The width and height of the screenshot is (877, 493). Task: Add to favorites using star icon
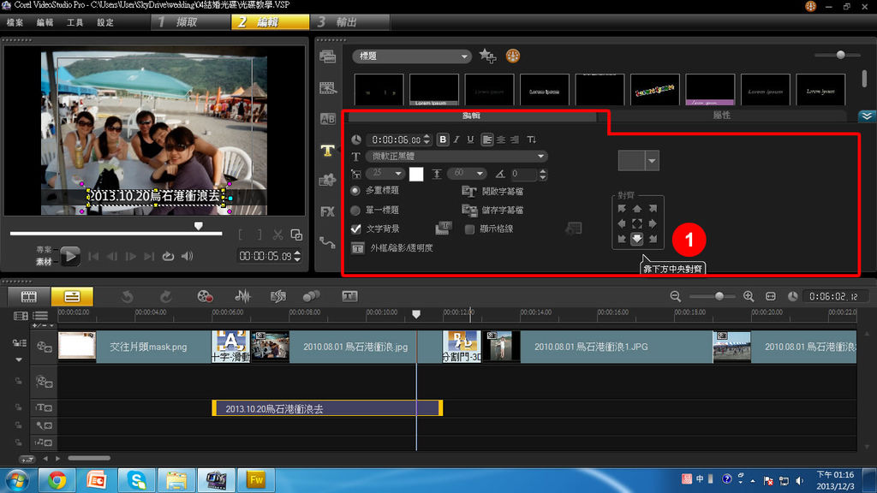[x=487, y=56]
